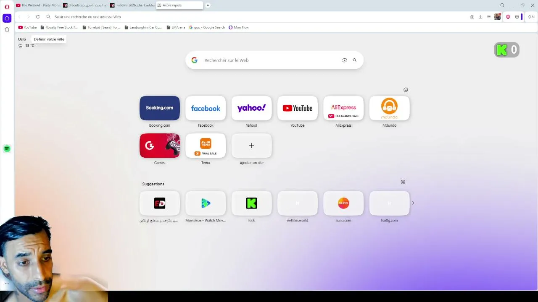Click Définir votre ville button
The width and height of the screenshot is (538, 302).
[x=49, y=39]
